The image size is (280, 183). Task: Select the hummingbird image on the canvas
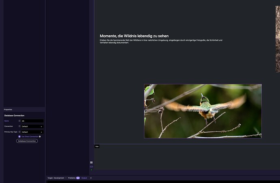(203, 111)
